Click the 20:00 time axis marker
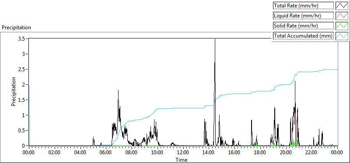Viewport: 350px width, 163px height. [286, 153]
